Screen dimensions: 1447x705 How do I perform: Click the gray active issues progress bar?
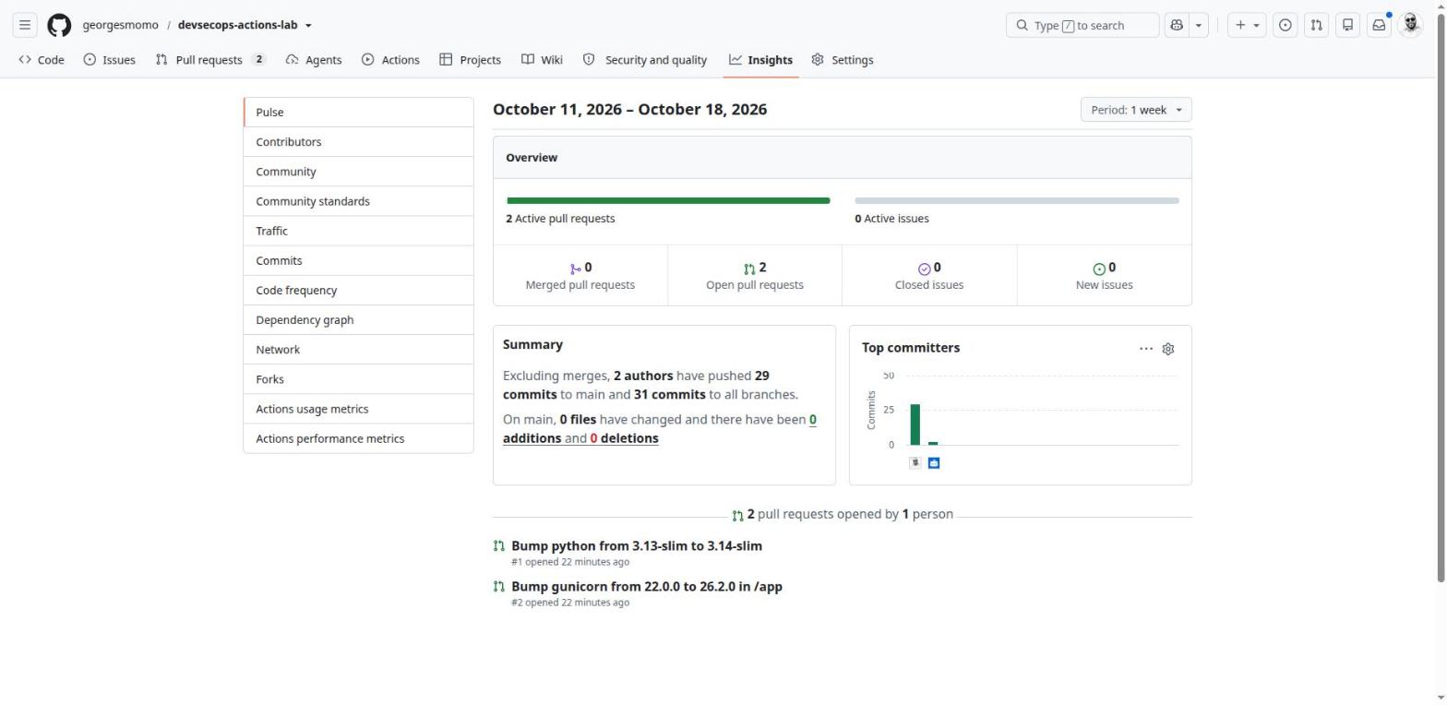[1017, 200]
